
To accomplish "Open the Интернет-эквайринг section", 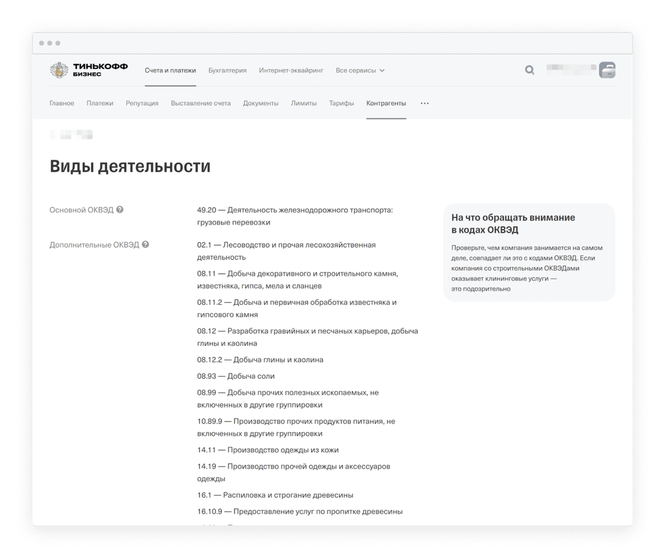I will point(293,70).
